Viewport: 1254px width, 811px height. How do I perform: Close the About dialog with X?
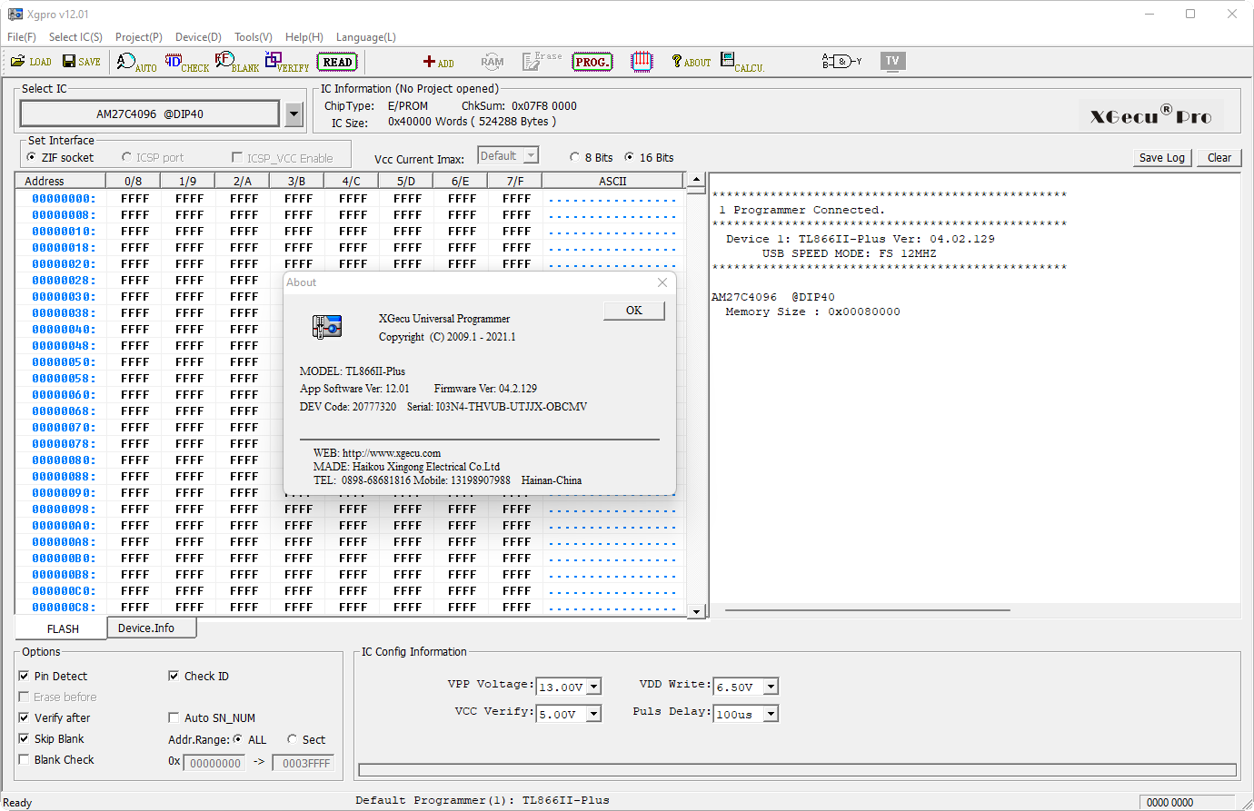point(662,282)
